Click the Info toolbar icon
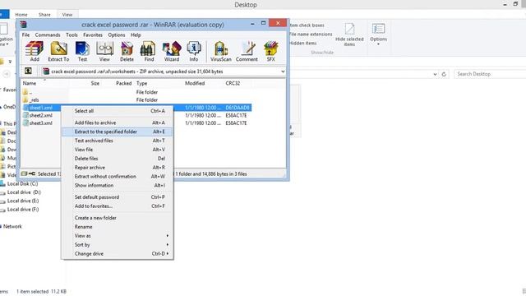This screenshot has height=296, width=526. pos(194,51)
